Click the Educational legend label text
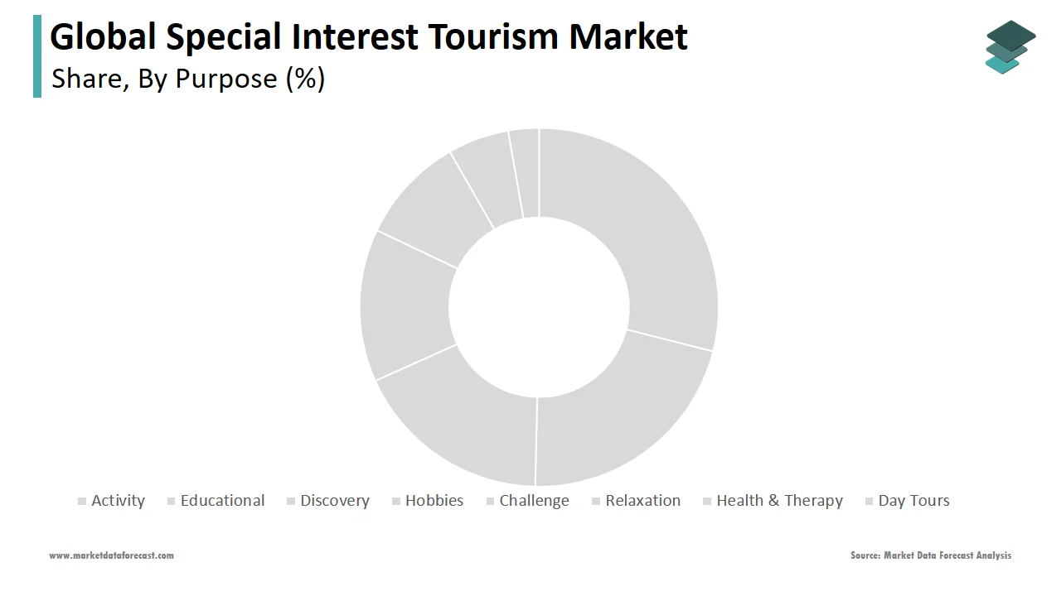 tap(222, 501)
